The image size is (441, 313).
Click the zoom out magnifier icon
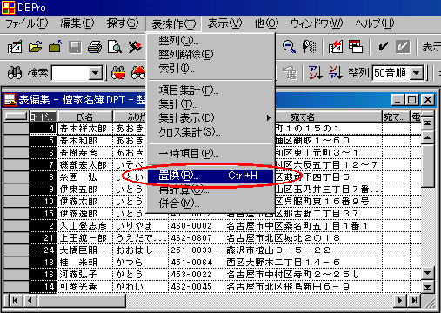289,47
